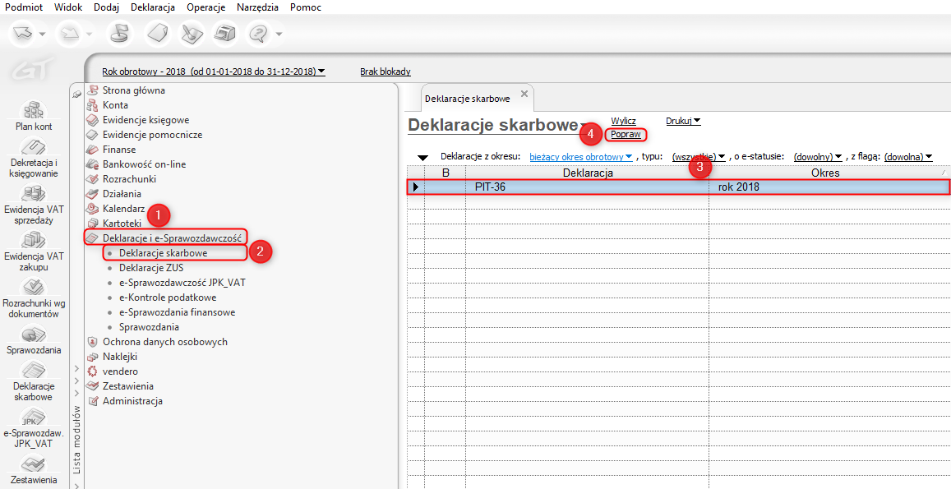Open Pomoc menu
This screenshot has height=489, width=951.
pos(307,8)
